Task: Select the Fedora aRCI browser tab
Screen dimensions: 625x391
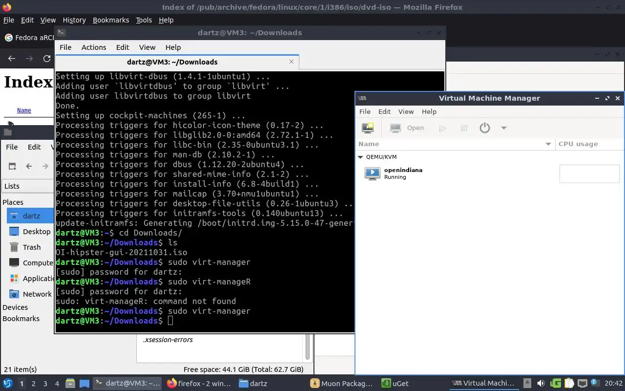Action: coord(28,38)
